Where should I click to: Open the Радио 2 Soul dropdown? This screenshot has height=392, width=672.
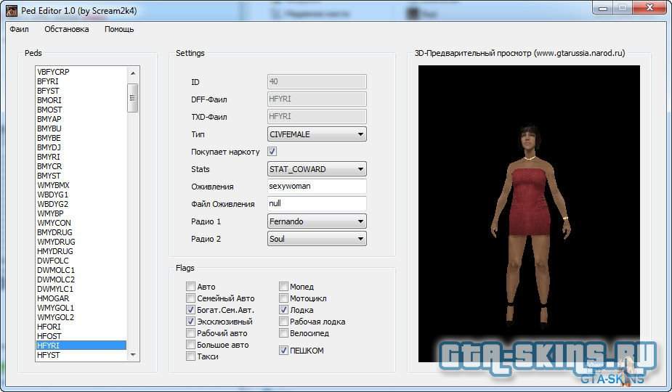pyautogui.click(x=317, y=239)
